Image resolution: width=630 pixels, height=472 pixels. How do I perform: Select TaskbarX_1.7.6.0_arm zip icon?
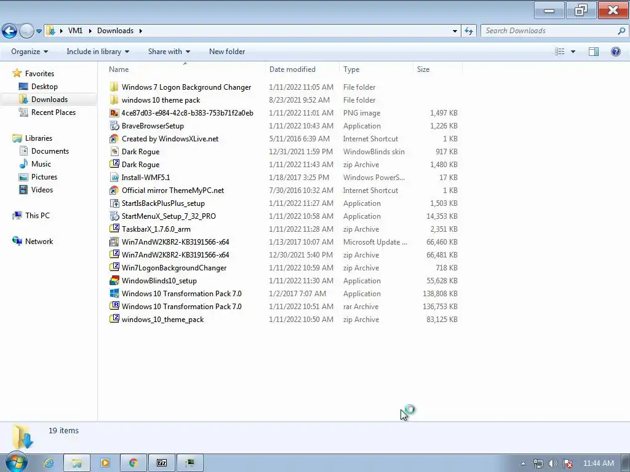tap(114, 229)
